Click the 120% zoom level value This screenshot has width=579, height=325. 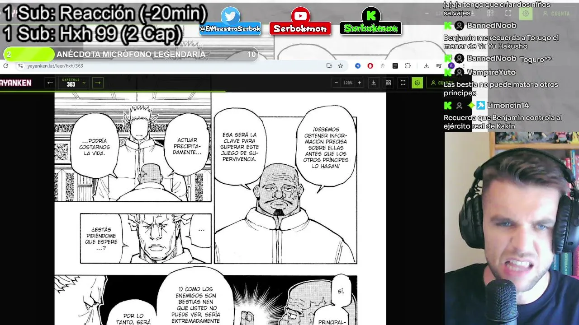click(x=348, y=83)
